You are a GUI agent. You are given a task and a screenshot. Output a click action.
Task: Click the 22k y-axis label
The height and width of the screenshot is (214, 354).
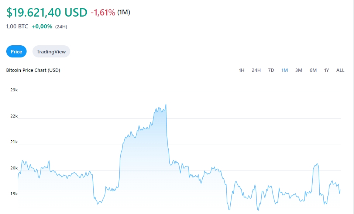(14, 116)
